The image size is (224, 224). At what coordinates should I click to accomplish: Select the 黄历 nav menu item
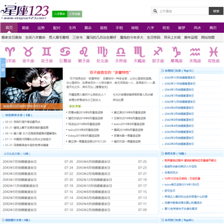(213, 28)
